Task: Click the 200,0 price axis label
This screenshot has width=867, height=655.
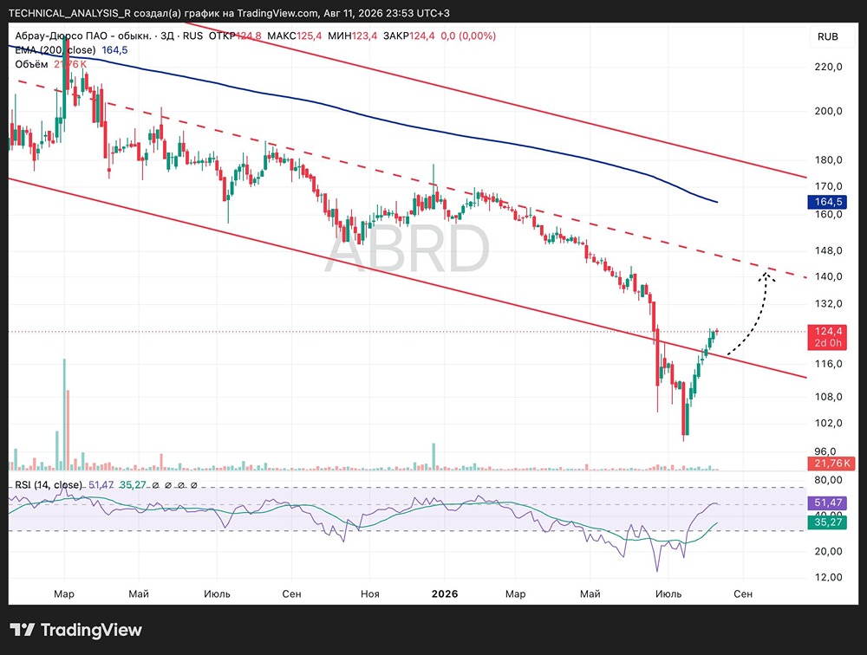Action: 828,111
